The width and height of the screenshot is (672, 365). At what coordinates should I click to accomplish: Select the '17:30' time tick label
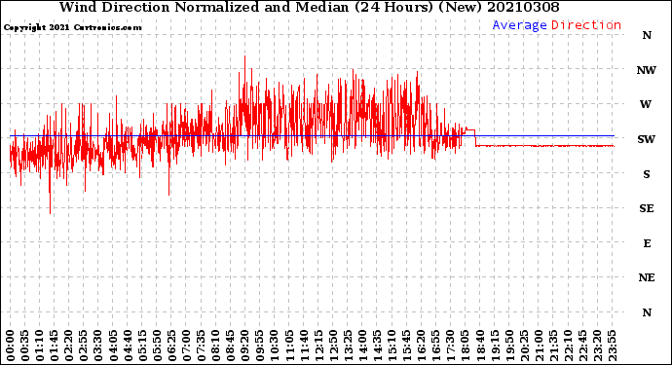point(450,346)
